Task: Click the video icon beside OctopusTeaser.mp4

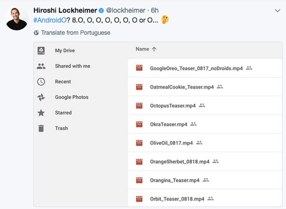Action: pyautogui.click(x=139, y=106)
